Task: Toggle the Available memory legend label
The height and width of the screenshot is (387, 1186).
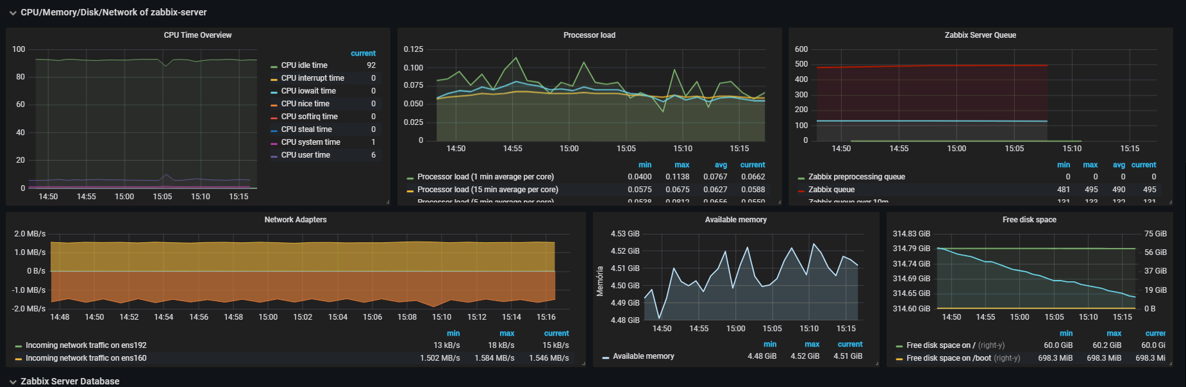Action: click(643, 356)
